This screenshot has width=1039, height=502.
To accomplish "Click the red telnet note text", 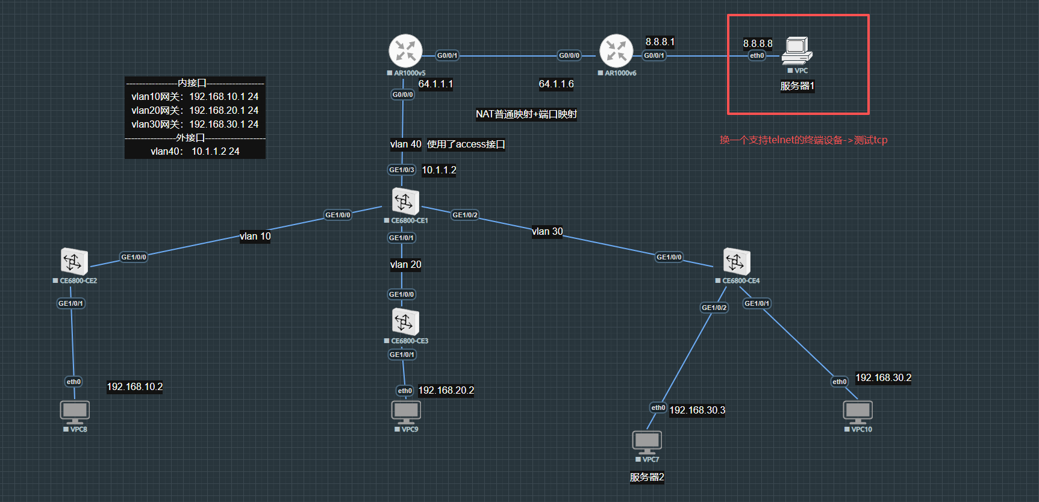I will coord(803,140).
